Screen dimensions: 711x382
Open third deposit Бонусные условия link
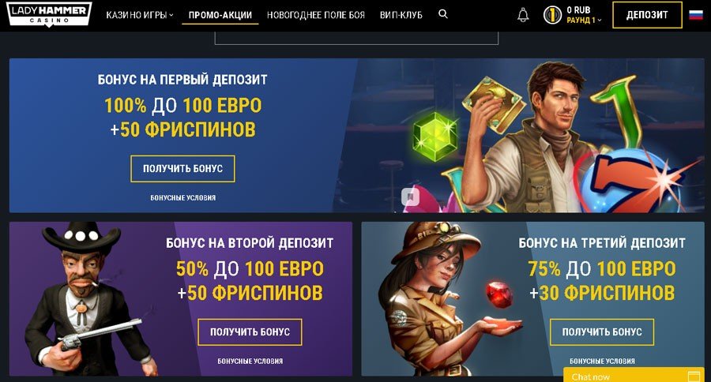tap(602, 361)
